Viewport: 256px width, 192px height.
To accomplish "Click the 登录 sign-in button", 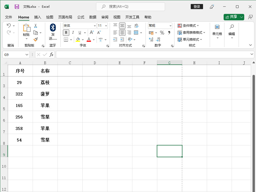I will (x=197, y=6).
